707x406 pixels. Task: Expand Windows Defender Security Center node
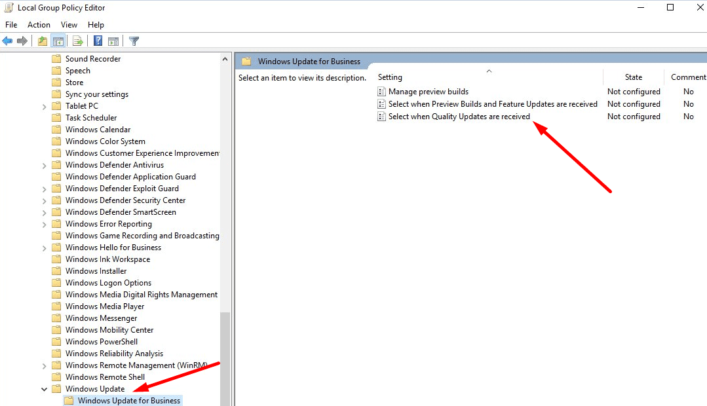click(44, 201)
